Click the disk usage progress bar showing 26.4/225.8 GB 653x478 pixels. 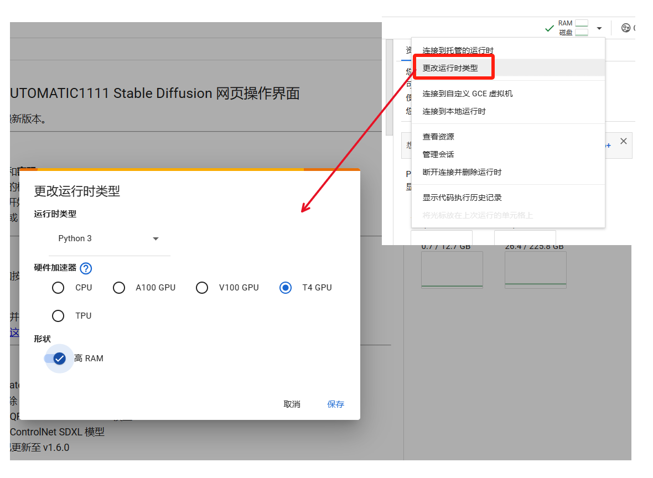pyautogui.click(x=535, y=270)
